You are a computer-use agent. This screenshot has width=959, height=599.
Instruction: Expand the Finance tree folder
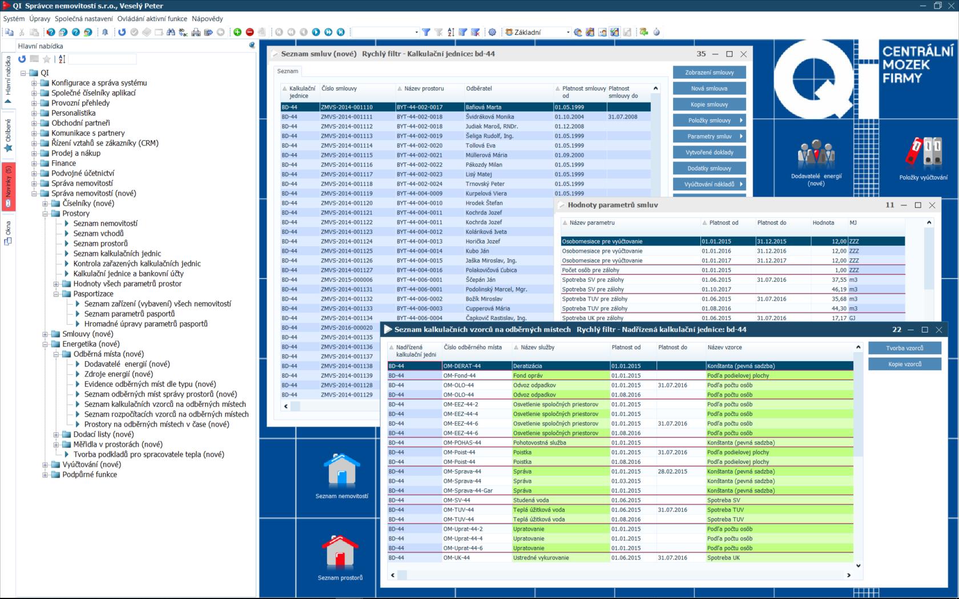point(34,163)
